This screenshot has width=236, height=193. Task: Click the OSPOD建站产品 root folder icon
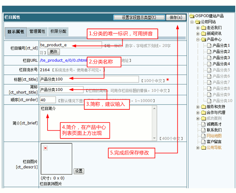(192, 16)
